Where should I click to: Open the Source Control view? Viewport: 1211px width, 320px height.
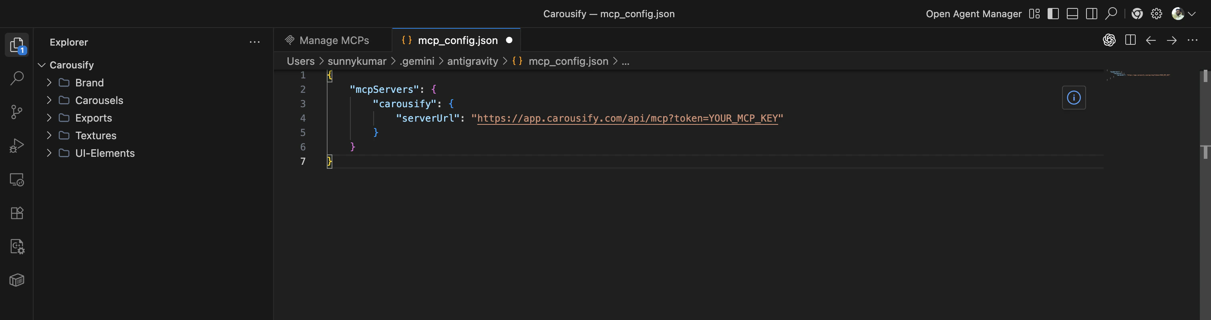pos(17,112)
